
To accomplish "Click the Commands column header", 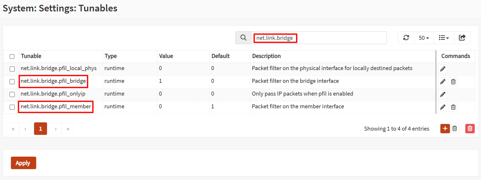I will click(455, 56).
